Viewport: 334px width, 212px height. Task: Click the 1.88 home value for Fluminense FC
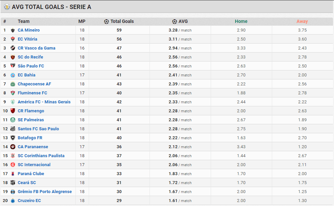tap(241, 93)
